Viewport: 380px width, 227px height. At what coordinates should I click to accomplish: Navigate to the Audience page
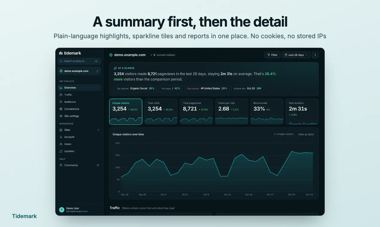79,102
